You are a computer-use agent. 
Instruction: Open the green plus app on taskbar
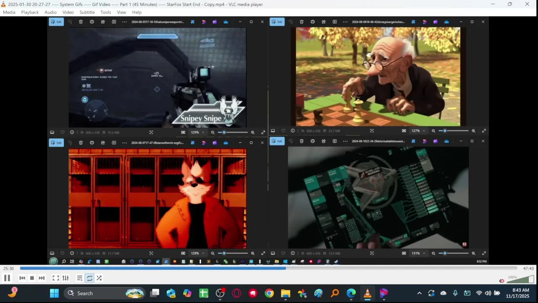(x=204, y=293)
